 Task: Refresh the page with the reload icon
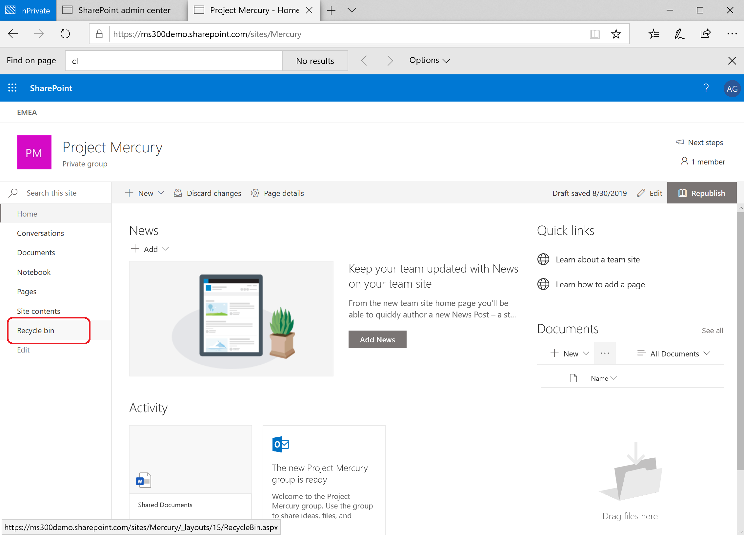pos(65,34)
